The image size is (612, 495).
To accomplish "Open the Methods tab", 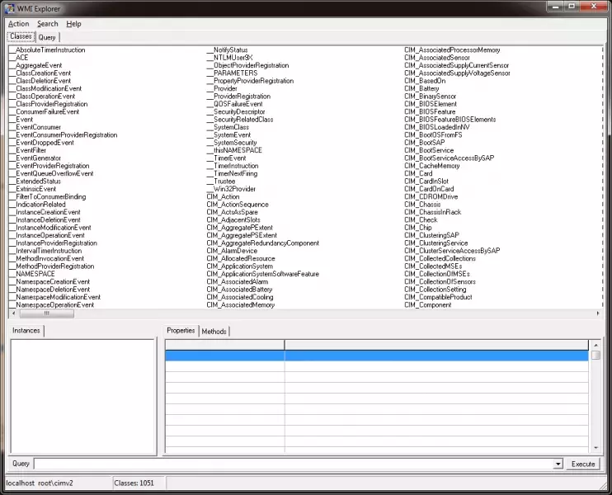I will coord(214,332).
